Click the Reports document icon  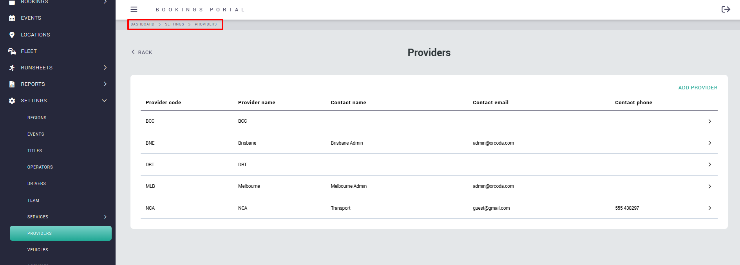click(12, 84)
